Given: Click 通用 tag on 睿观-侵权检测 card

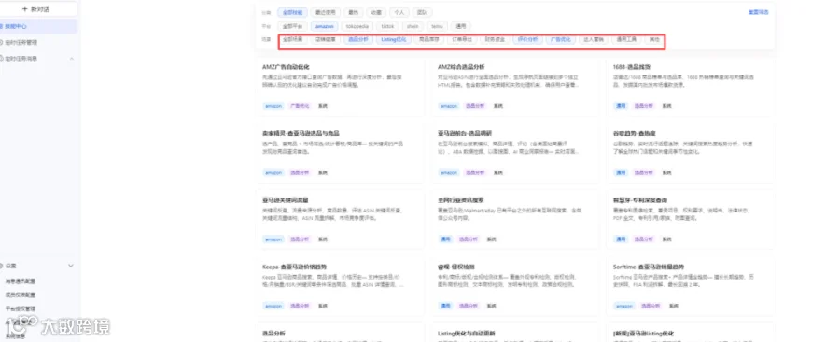Looking at the screenshot, I should [445, 307].
